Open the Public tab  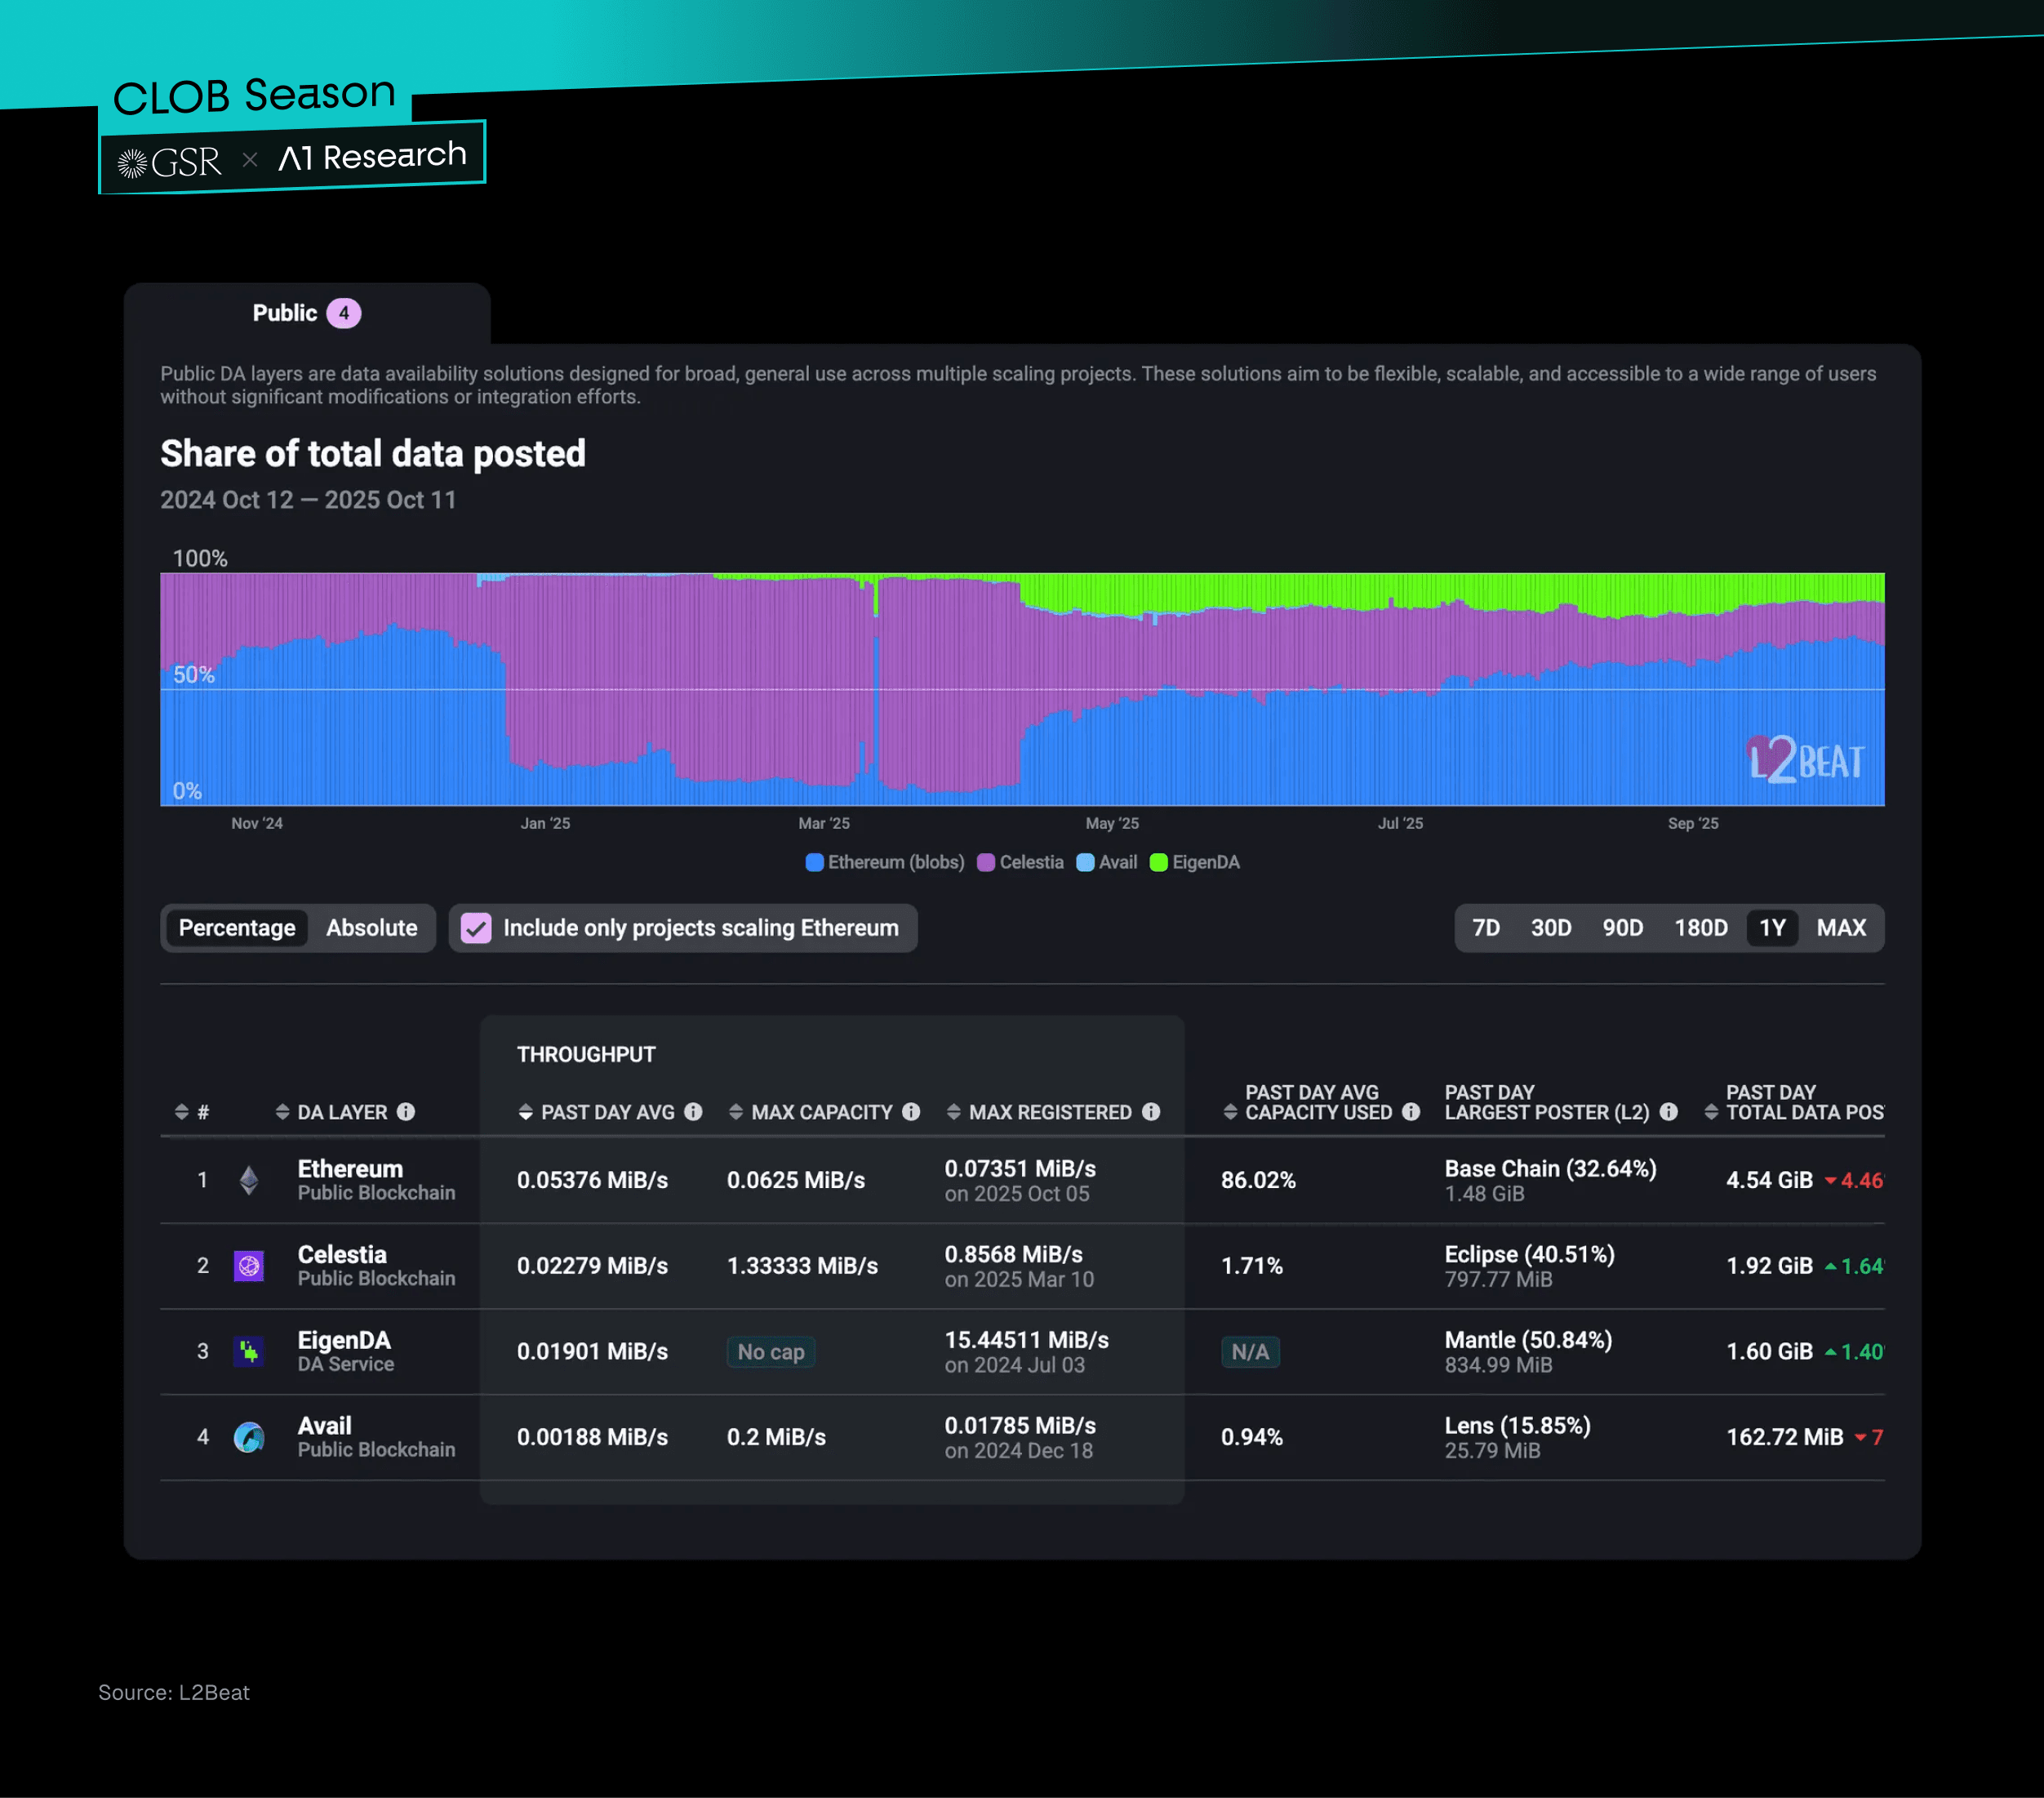pos(307,314)
